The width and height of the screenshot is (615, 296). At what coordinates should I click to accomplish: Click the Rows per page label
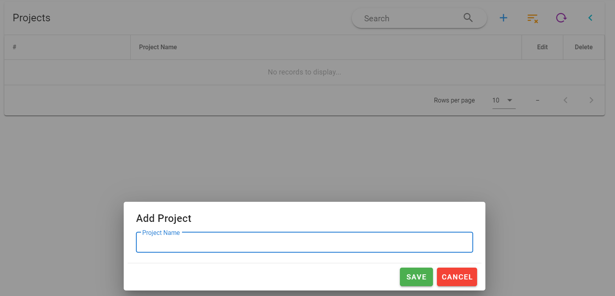454,101
